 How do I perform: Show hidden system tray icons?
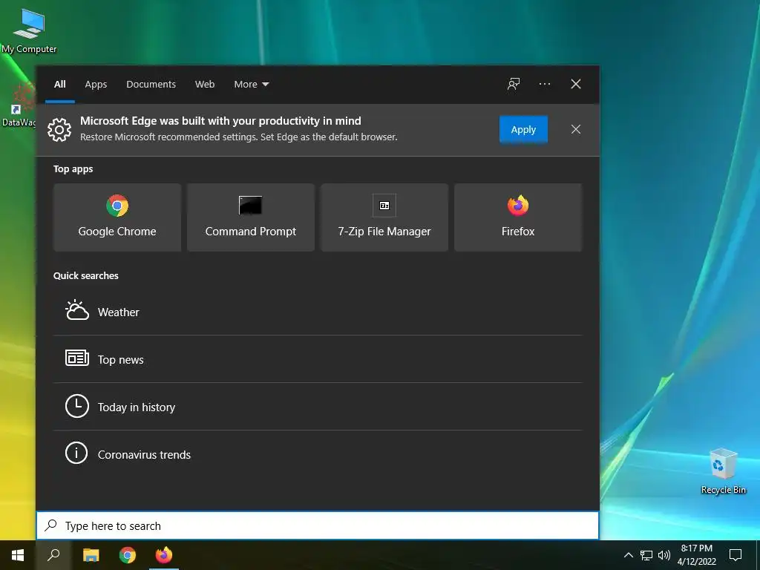[x=628, y=555]
